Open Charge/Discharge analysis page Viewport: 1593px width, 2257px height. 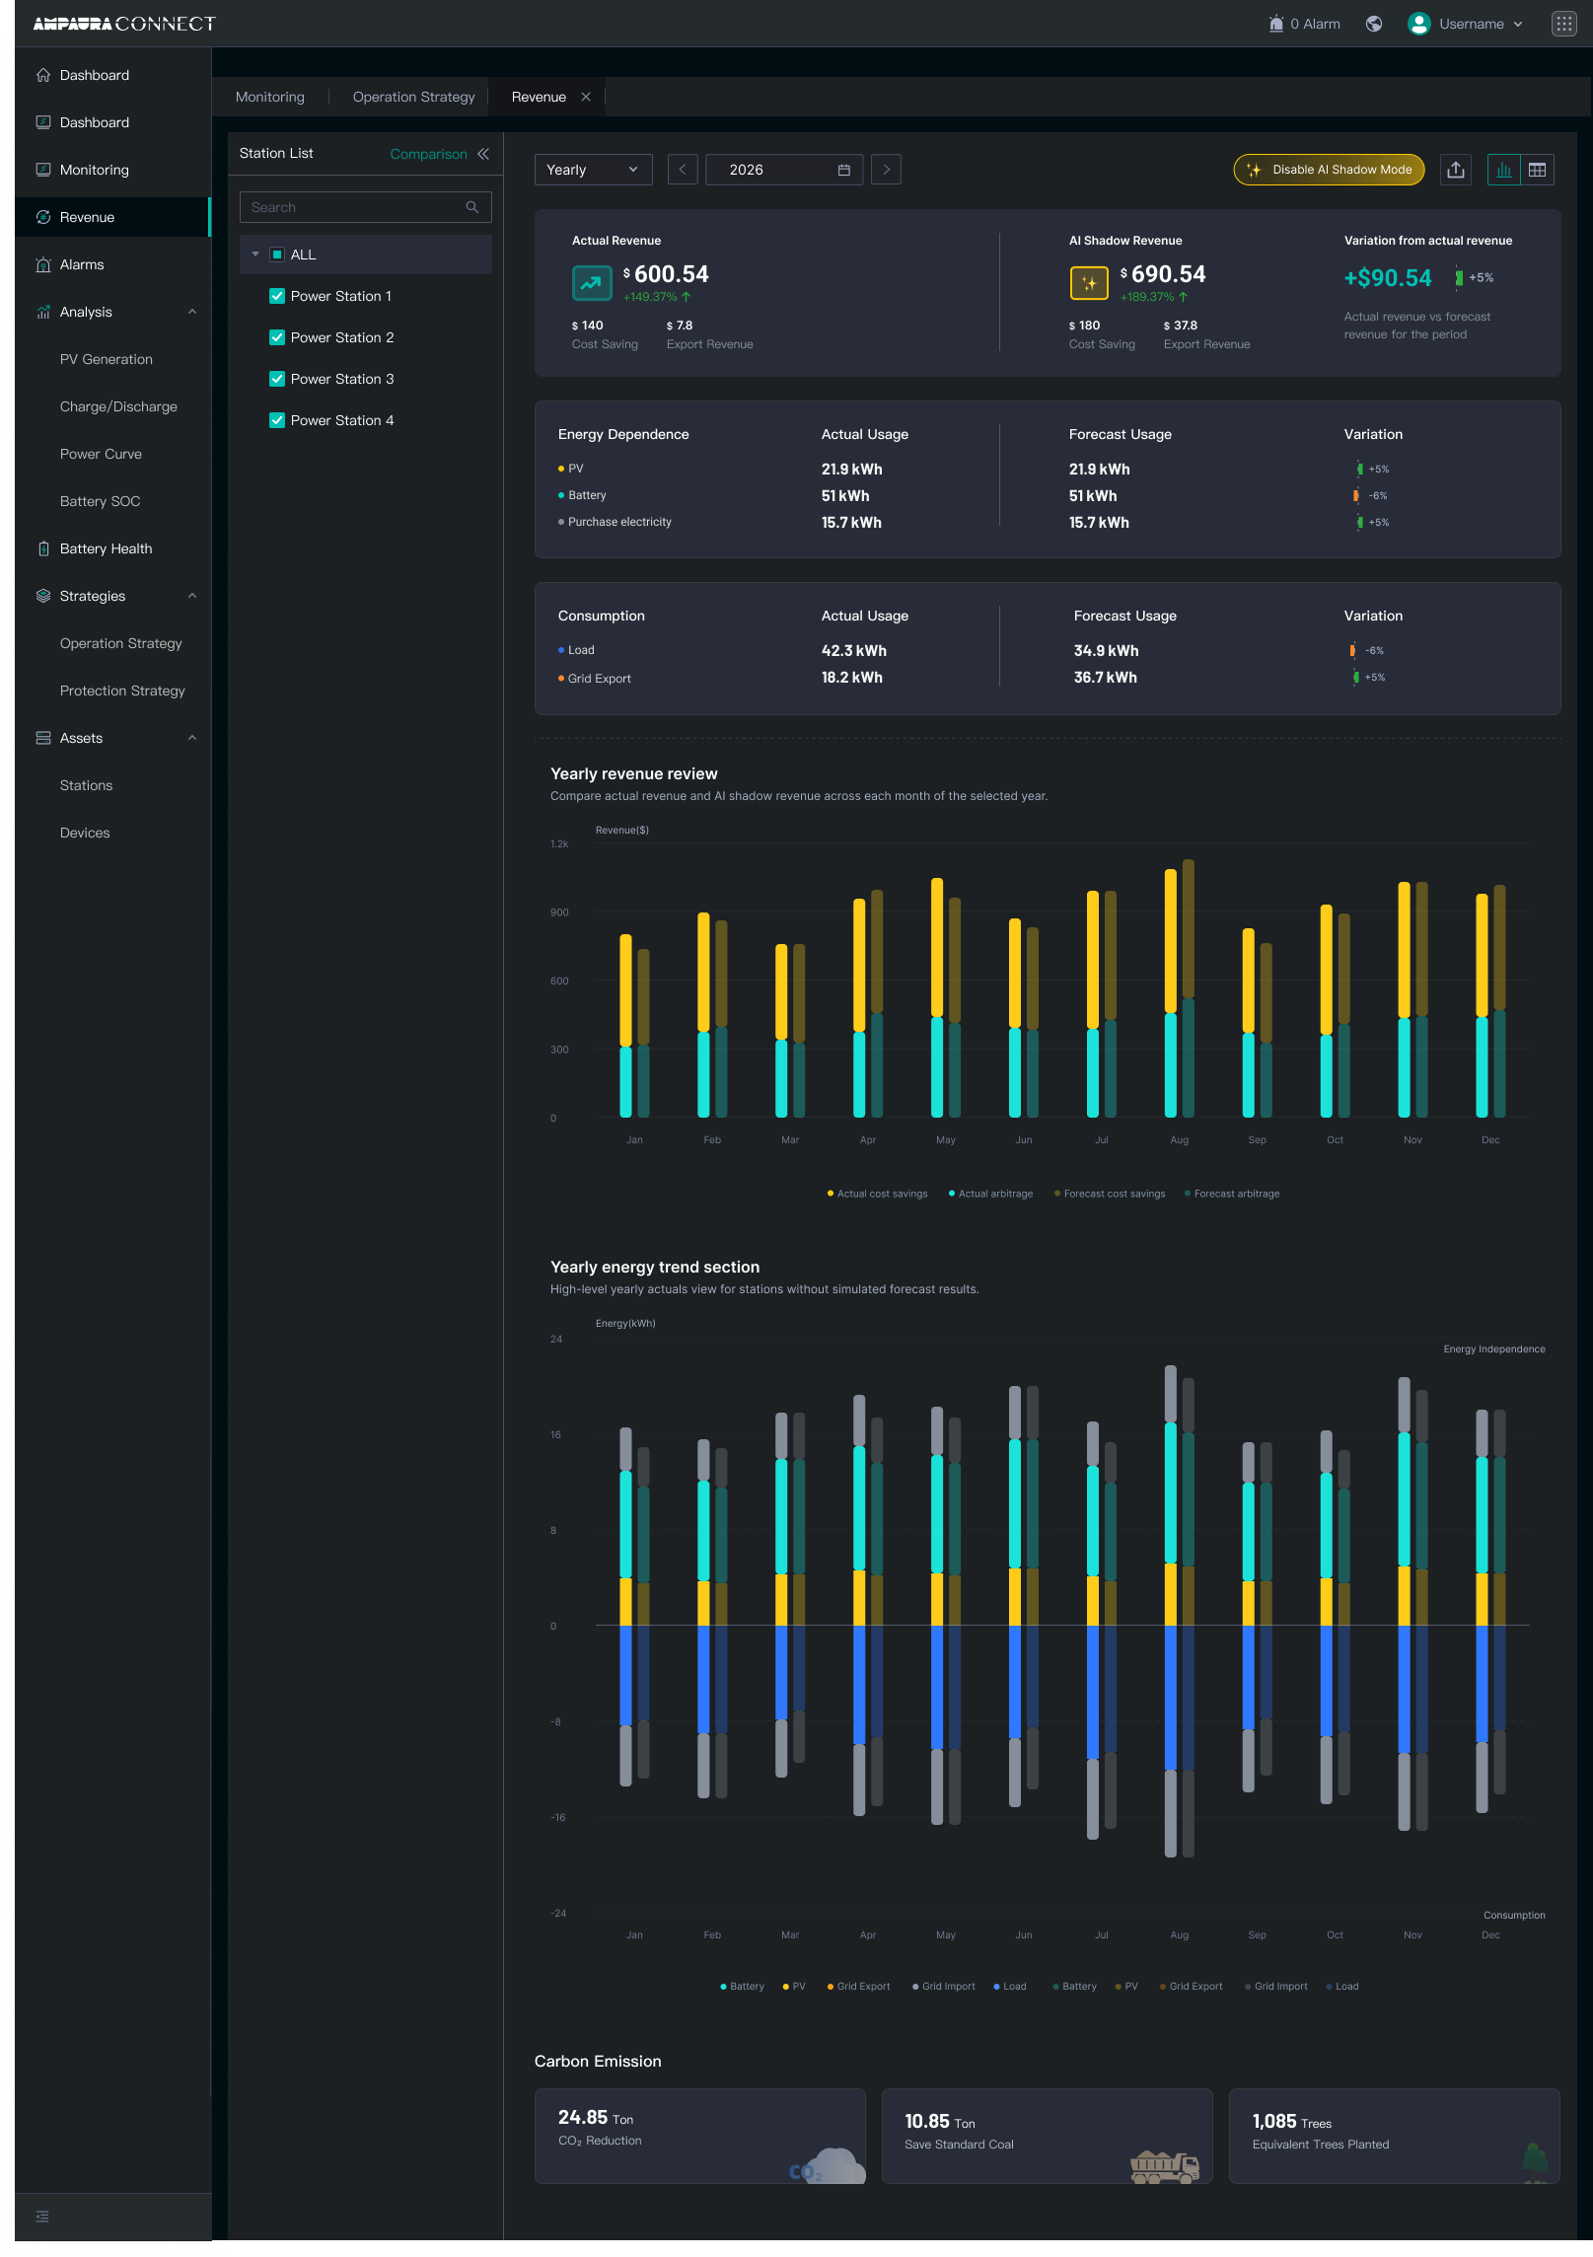pyautogui.click(x=118, y=406)
